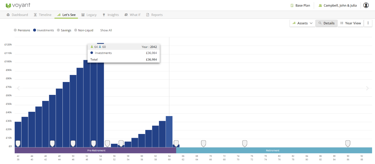The width and height of the screenshot is (375, 164).
Task: Toggle the Savings legend series
Action: pyautogui.click(x=64, y=30)
